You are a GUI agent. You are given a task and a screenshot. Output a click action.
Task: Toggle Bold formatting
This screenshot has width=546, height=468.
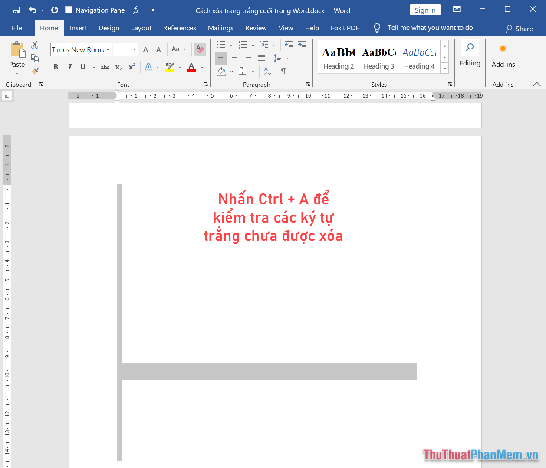coord(56,67)
